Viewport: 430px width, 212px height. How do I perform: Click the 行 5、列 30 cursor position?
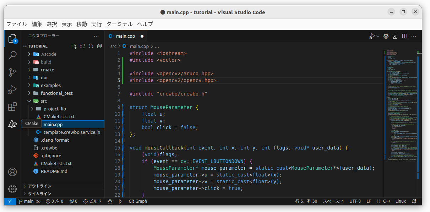[x=306, y=201]
